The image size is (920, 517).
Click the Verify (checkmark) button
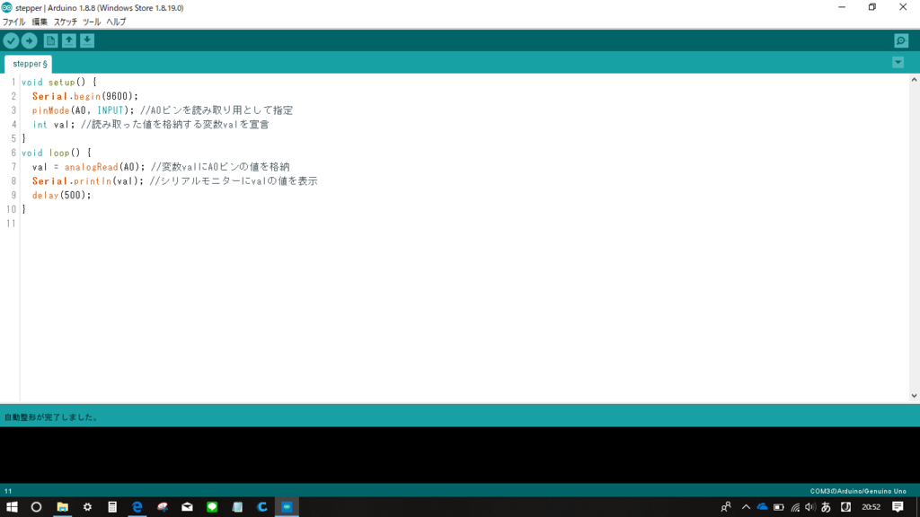tap(11, 40)
